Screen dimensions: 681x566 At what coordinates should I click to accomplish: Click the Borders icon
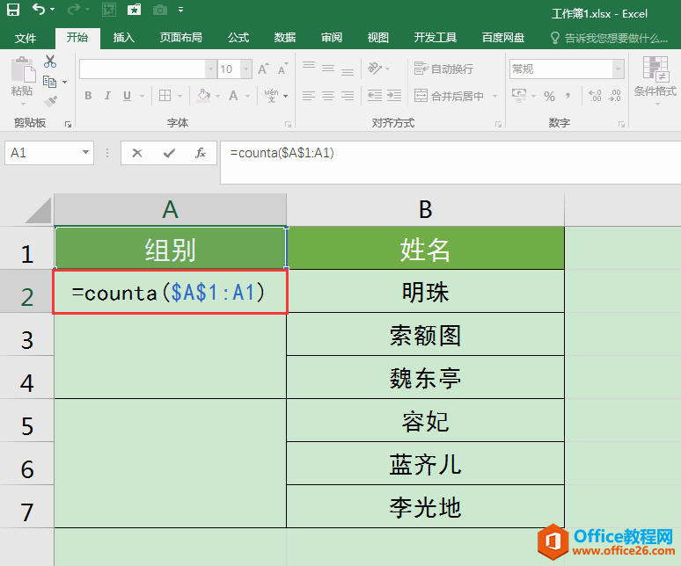pos(165,96)
